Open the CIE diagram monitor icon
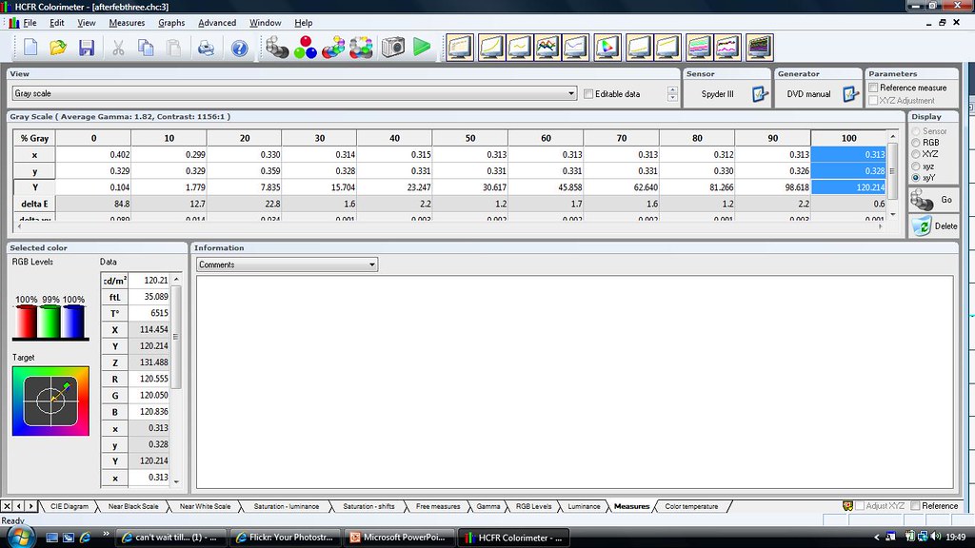The image size is (975, 548). tap(607, 47)
